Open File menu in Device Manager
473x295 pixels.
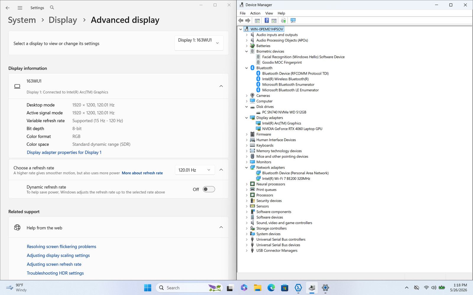(x=242, y=13)
